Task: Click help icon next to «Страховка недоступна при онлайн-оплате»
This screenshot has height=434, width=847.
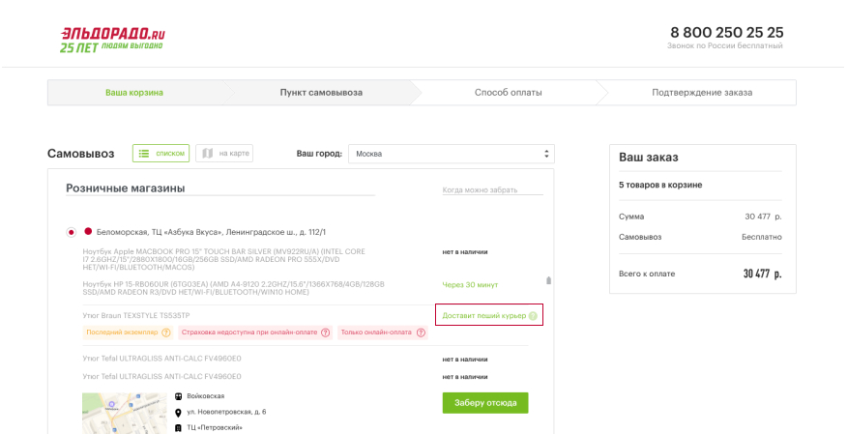Action: (325, 333)
